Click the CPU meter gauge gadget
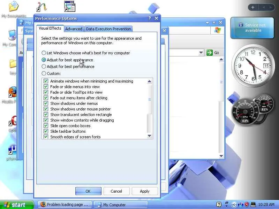The height and width of the screenshot is (209, 279). [245, 112]
